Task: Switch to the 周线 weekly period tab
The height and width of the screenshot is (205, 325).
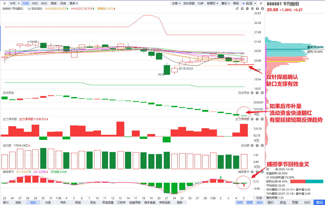Action: (53, 3)
